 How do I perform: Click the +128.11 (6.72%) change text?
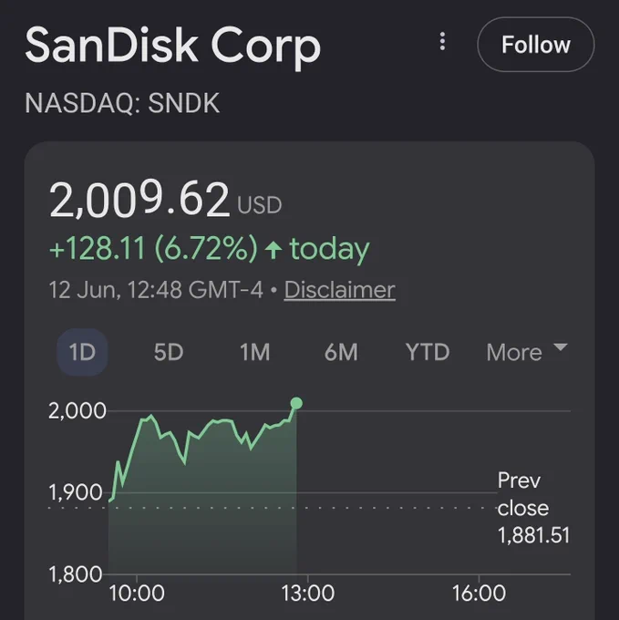pyautogui.click(x=153, y=249)
